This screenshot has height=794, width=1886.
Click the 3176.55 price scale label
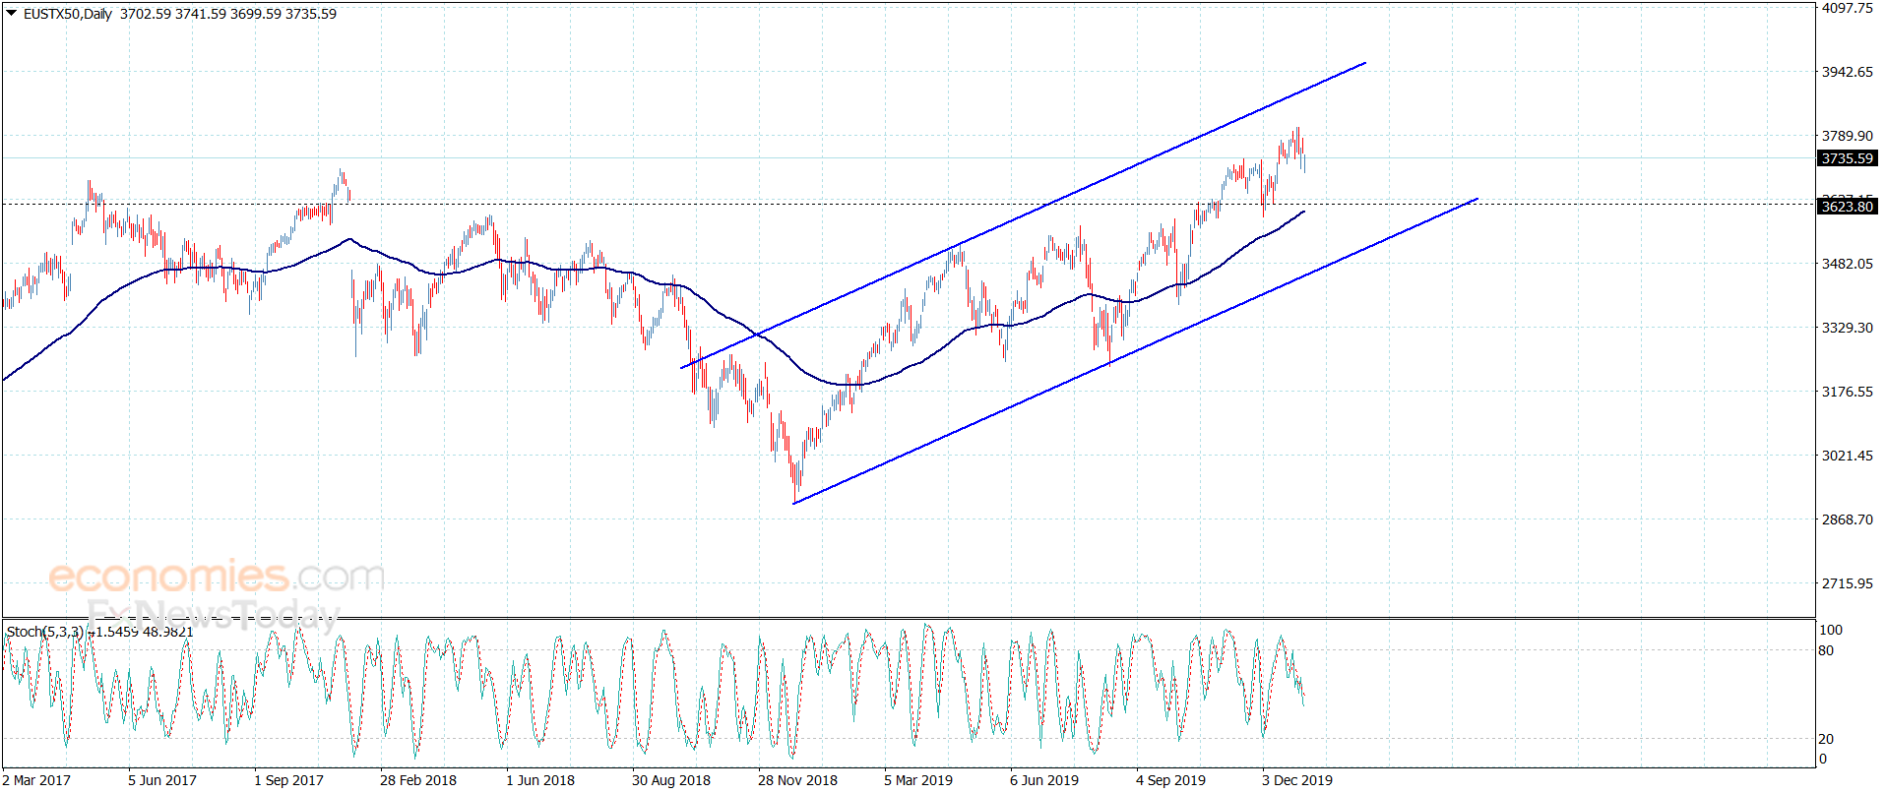(x=1847, y=392)
